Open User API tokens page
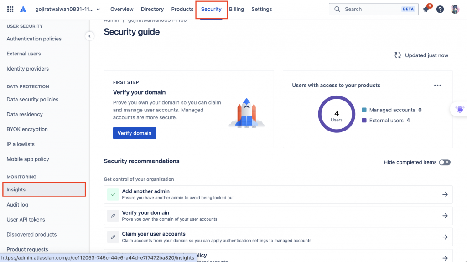Screen dimensions: 467x262 click(26, 220)
